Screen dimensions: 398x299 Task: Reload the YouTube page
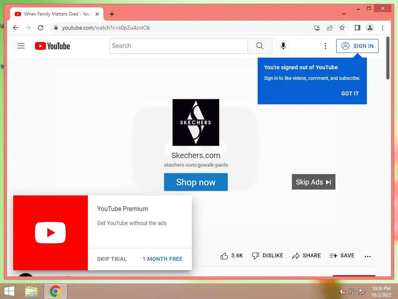pos(40,28)
